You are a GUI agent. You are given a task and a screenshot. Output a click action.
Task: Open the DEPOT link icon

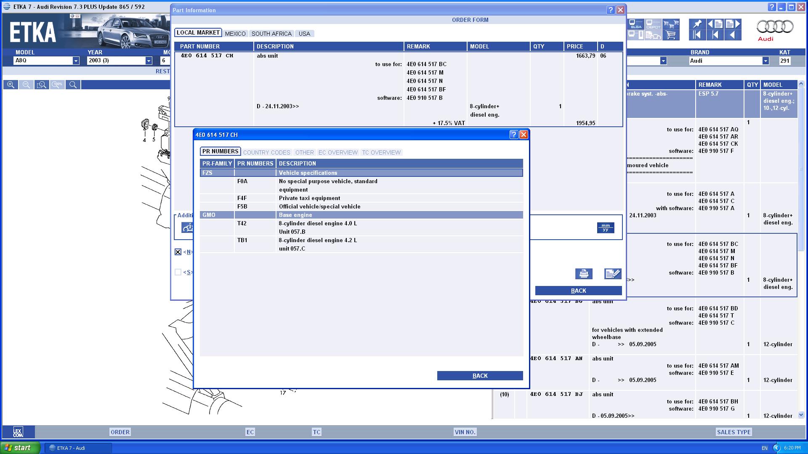(653, 24)
